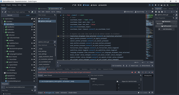This screenshot has width=179, height=95.
Task: Open the Thread Main Thread dropdown
Action: tap(67, 75)
